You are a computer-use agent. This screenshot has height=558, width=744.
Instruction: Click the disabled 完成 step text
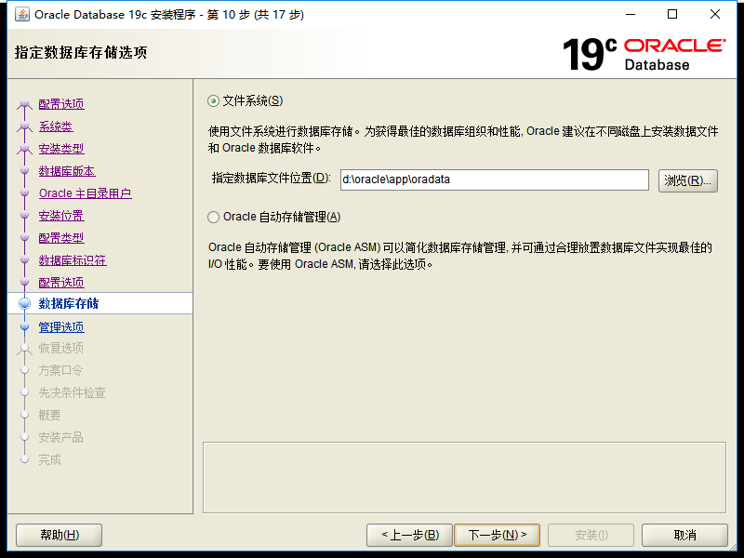pyautogui.click(x=50, y=459)
